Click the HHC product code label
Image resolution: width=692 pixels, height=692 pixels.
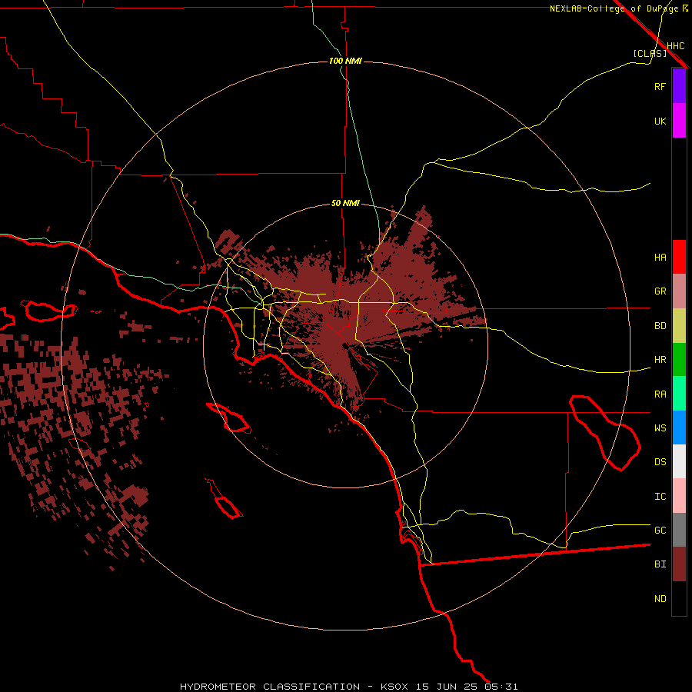click(x=675, y=46)
